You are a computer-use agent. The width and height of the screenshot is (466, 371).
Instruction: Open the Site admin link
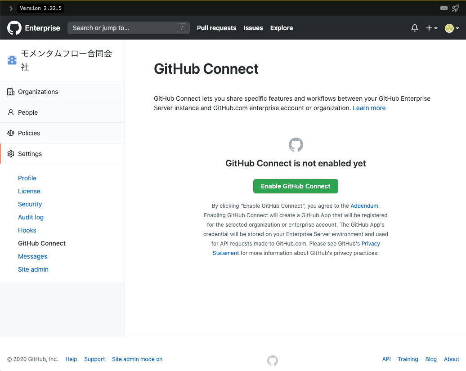[x=33, y=270]
